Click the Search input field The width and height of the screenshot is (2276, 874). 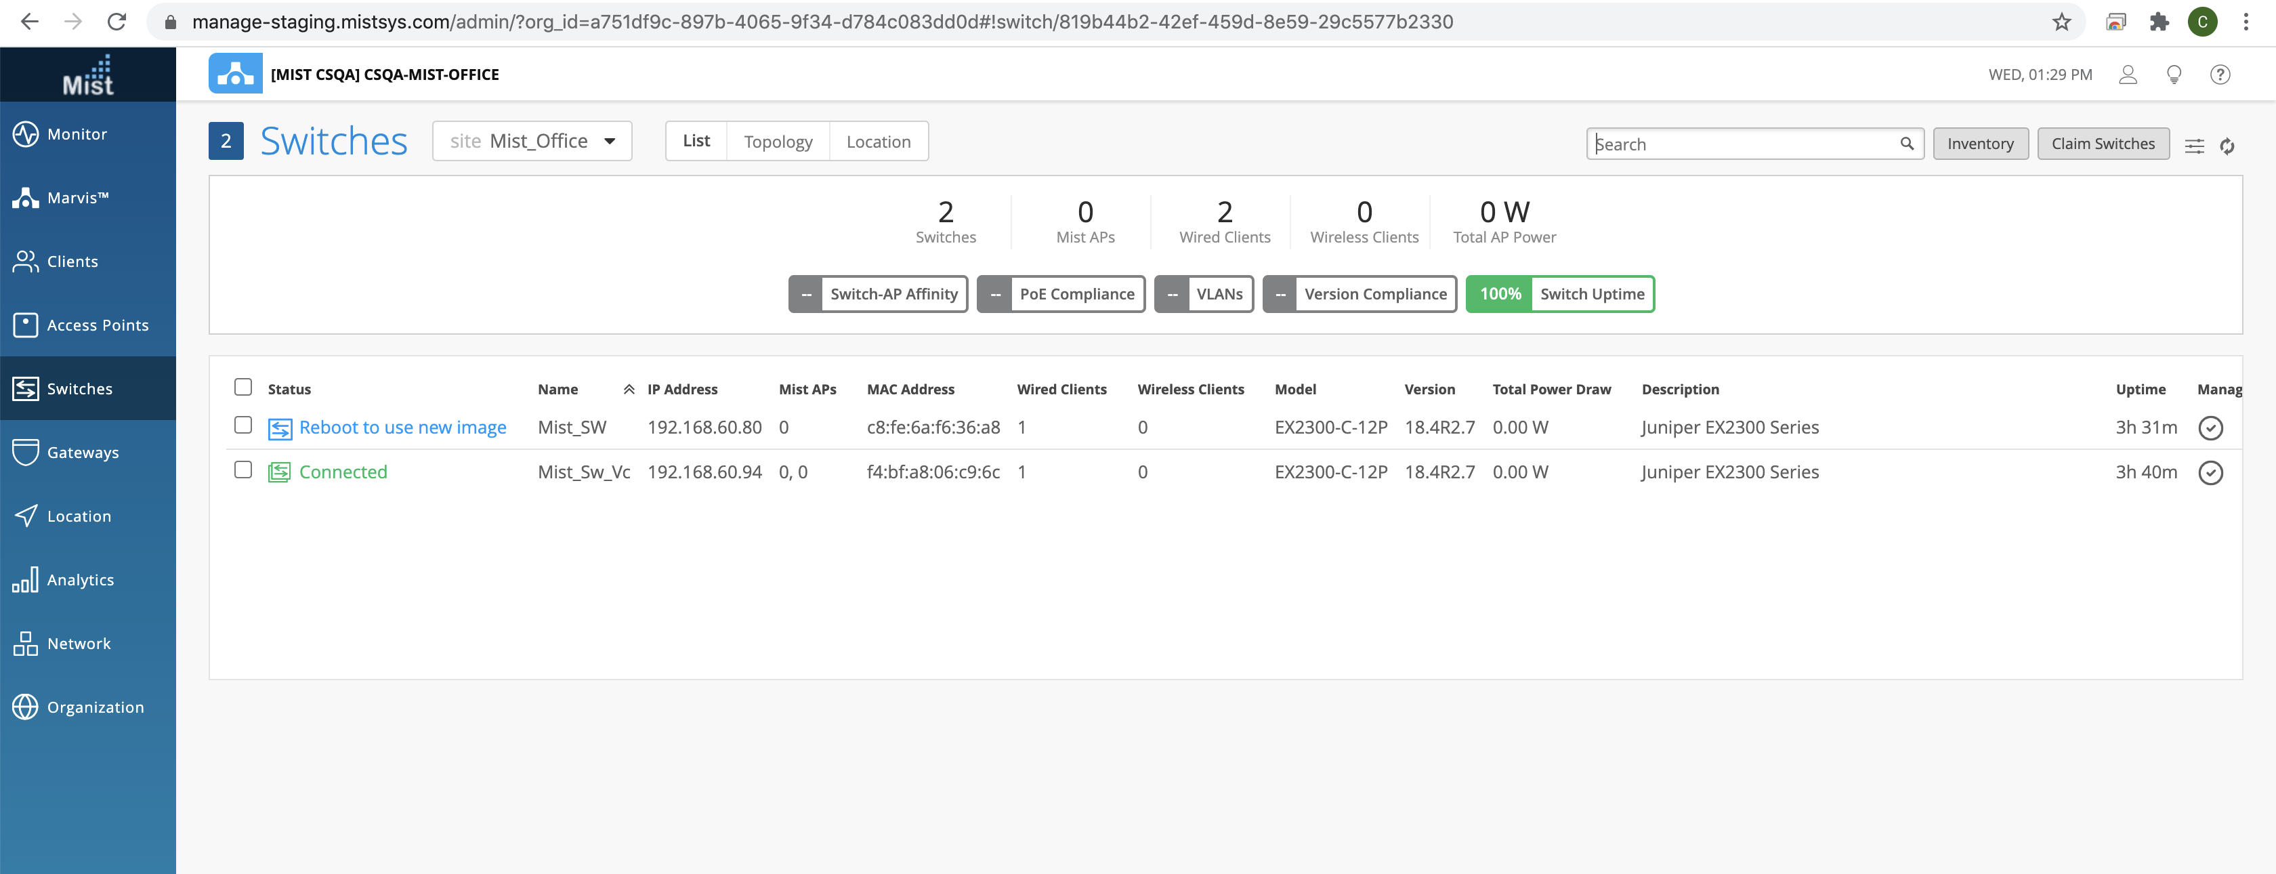[1745, 144]
